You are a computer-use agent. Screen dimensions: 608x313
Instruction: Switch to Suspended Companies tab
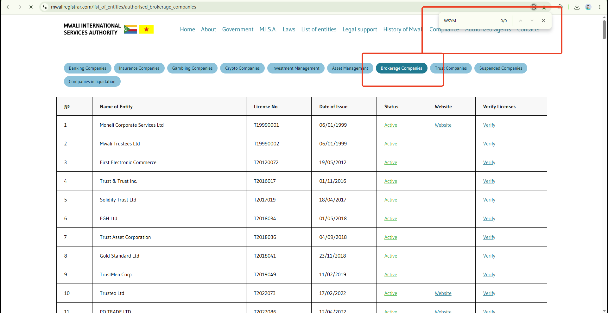(x=501, y=68)
